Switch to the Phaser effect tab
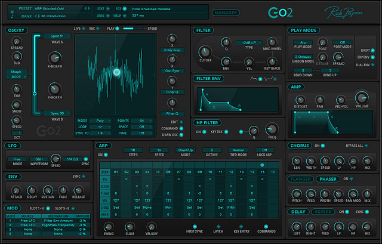382x244 pixels. point(328,179)
